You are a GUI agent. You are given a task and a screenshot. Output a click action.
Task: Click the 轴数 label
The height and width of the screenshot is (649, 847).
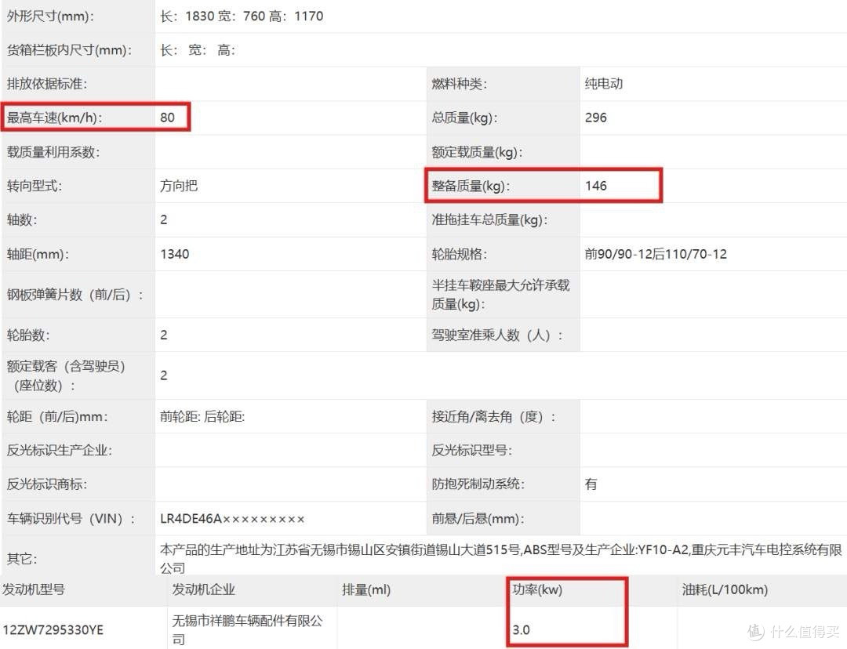[x=22, y=219]
